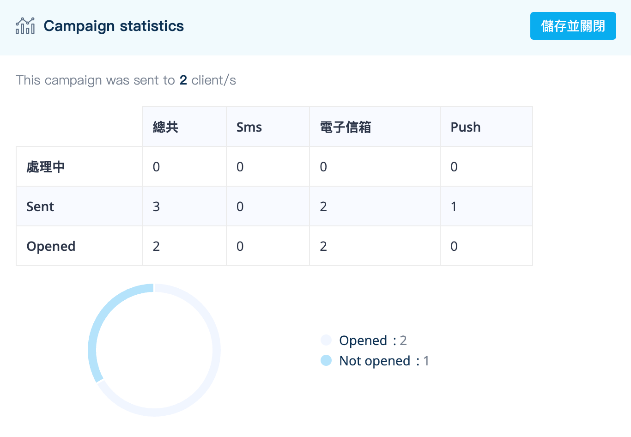Click the 處理中 總共 value 0
The width and height of the screenshot is (631, 437).
pyautogui.click(x=156, y=167)
